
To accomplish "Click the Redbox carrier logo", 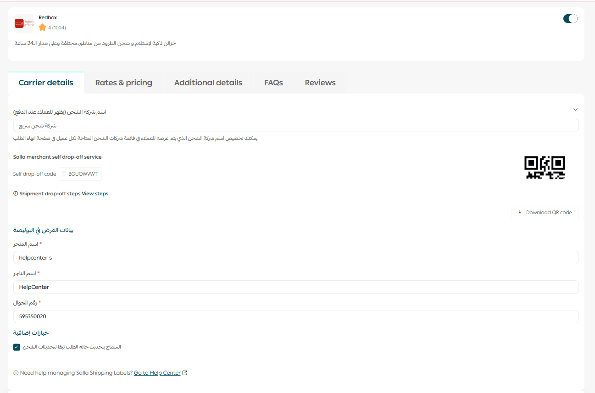I will point(24,23).
